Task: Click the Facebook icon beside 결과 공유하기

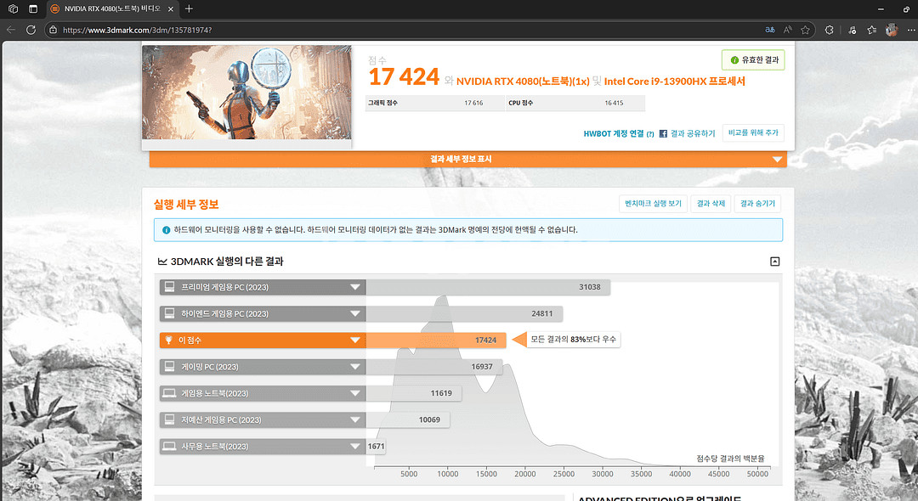Action: pyautogui.click(x=663, y=134)
